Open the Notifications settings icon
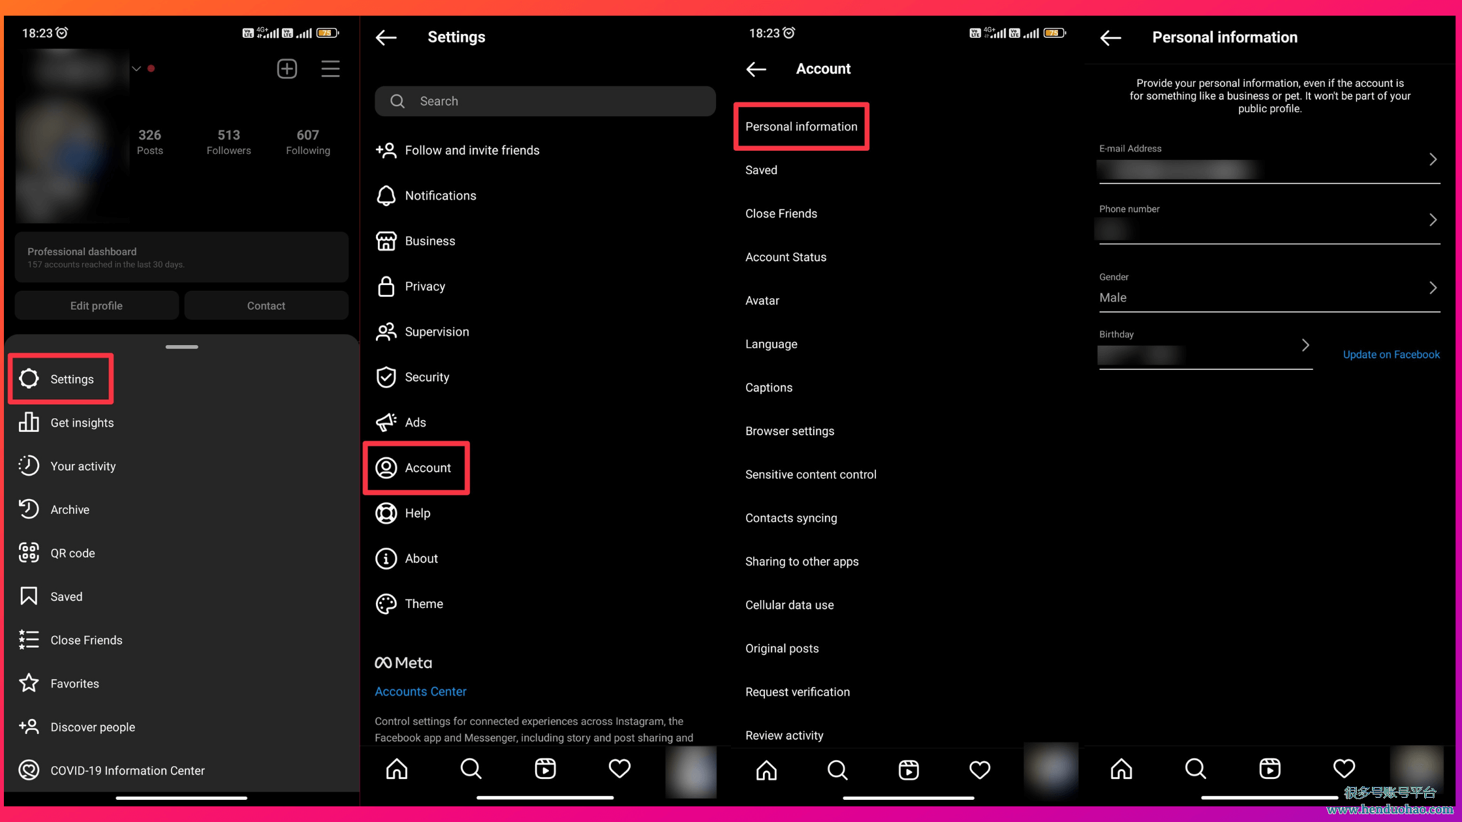The width and height of the screenshot is (1462, 822). pos(386,196)
